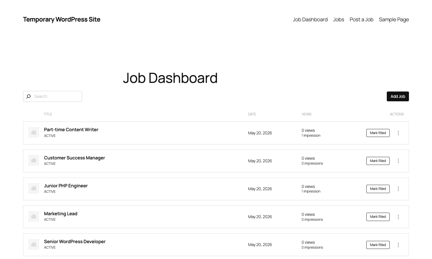
Task: Open the Jobs nav item
Action: point(339,20)
